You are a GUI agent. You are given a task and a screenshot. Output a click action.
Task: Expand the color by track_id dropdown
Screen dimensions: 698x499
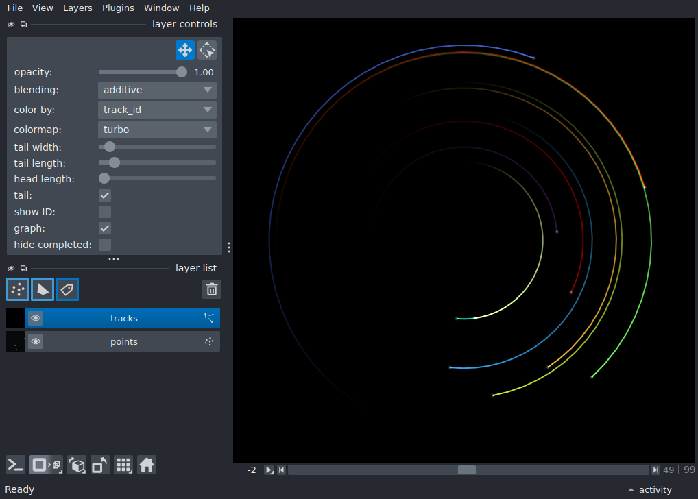[157, 110]
